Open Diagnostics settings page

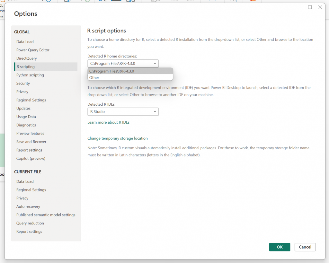pyautogui.click(x=26, y=125)
